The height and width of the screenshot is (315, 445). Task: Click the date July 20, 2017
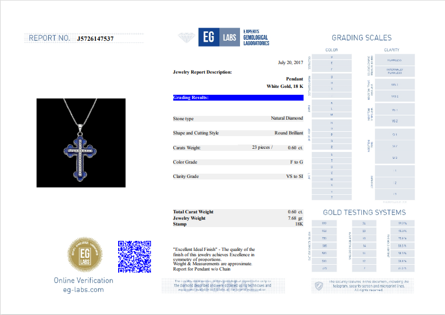tap(290, 62)
